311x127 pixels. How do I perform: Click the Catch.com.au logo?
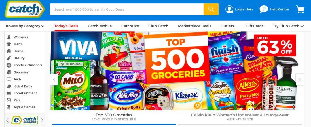pos(25,9)
